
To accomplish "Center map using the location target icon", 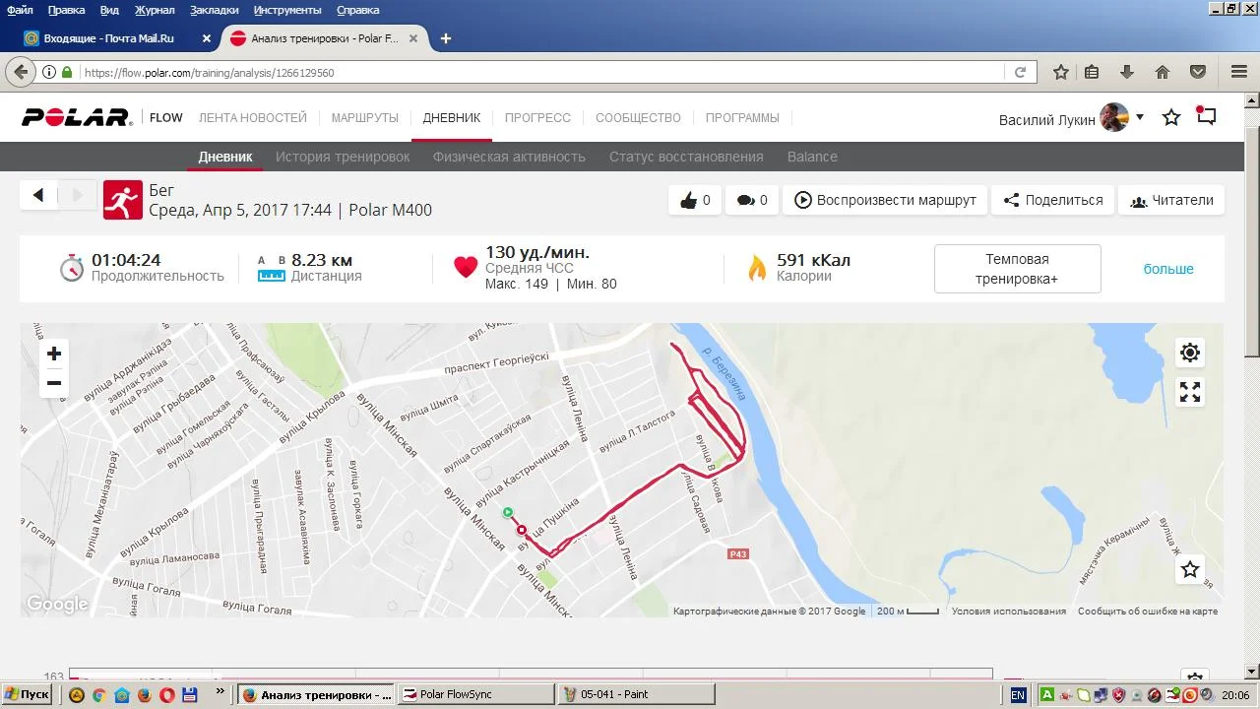I will (1190, 353).
